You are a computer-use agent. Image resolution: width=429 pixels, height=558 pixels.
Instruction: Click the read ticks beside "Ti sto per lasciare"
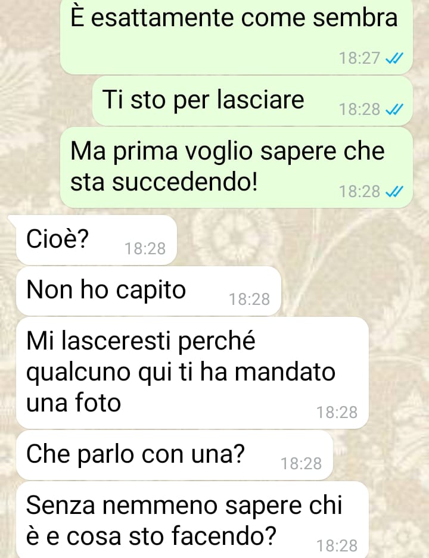(394, 109)
